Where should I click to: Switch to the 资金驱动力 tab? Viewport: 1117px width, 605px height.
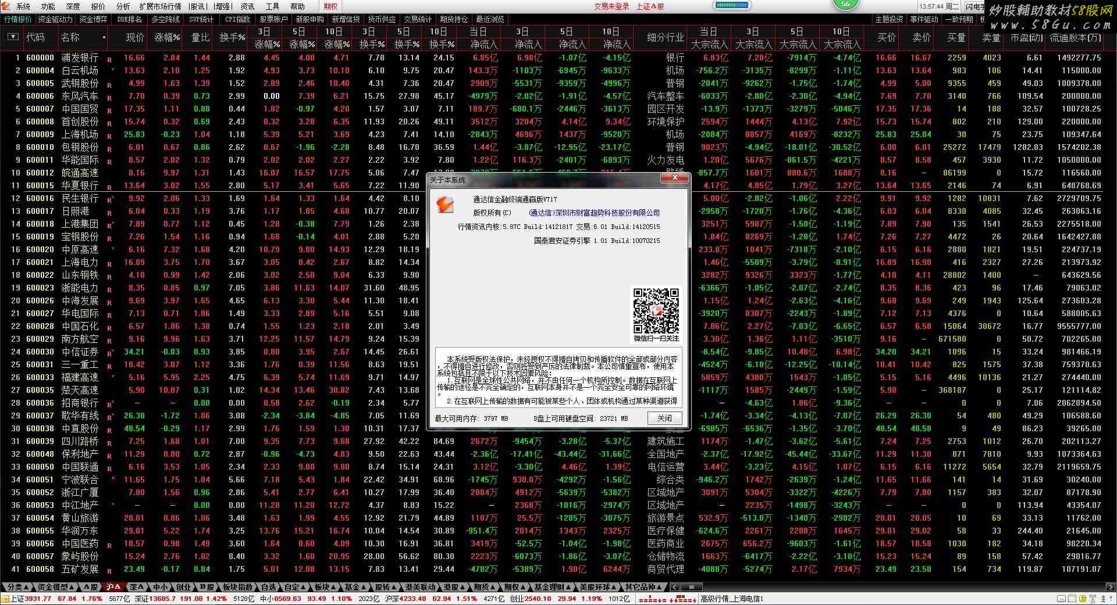click(x=55, y=19)
